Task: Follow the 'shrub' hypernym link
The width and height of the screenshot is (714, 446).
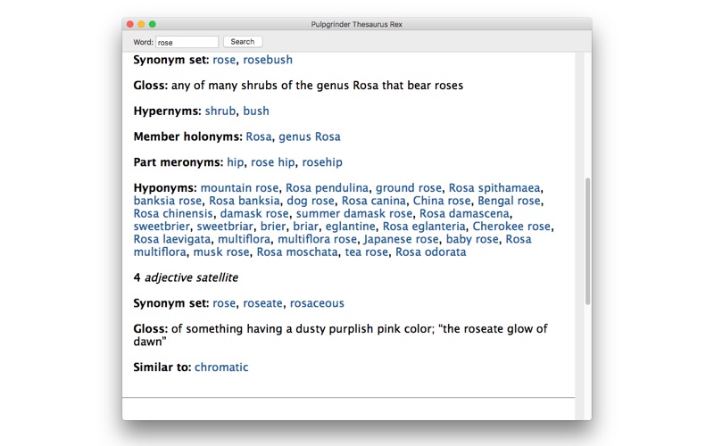Action: 220,111
